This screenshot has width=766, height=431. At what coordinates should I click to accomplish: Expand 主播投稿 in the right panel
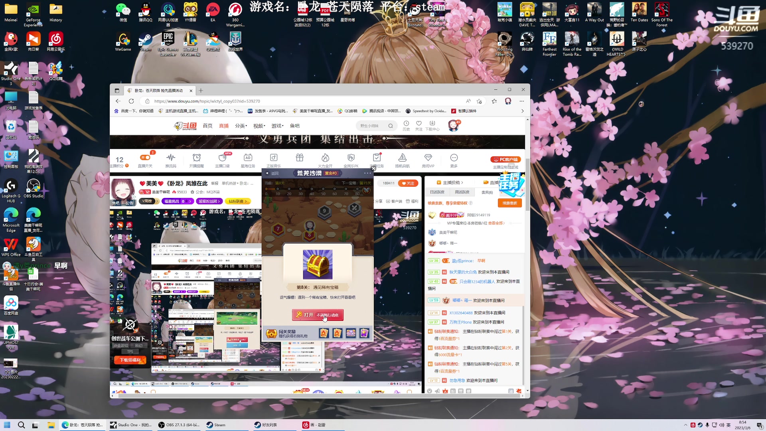click(450, 182)
